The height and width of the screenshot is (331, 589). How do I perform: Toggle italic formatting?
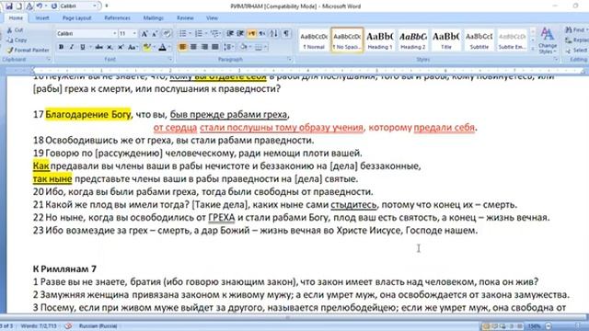[x=72, y=47]
